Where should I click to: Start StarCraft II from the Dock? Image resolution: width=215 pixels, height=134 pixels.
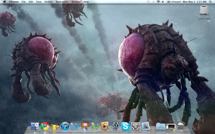(x=115, y=126)
